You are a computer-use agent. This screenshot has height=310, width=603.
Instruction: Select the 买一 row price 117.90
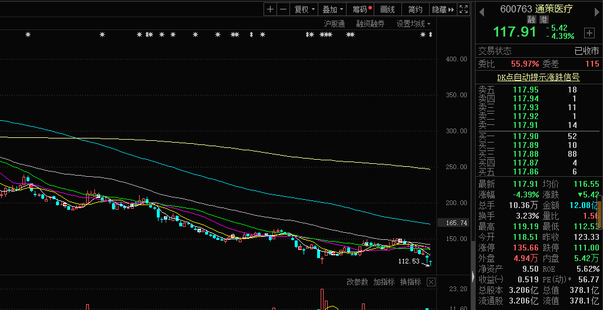tap(526, 136)
